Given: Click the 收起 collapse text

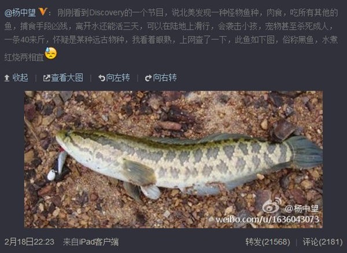Looking at the screenshot, I should point(20,78).
